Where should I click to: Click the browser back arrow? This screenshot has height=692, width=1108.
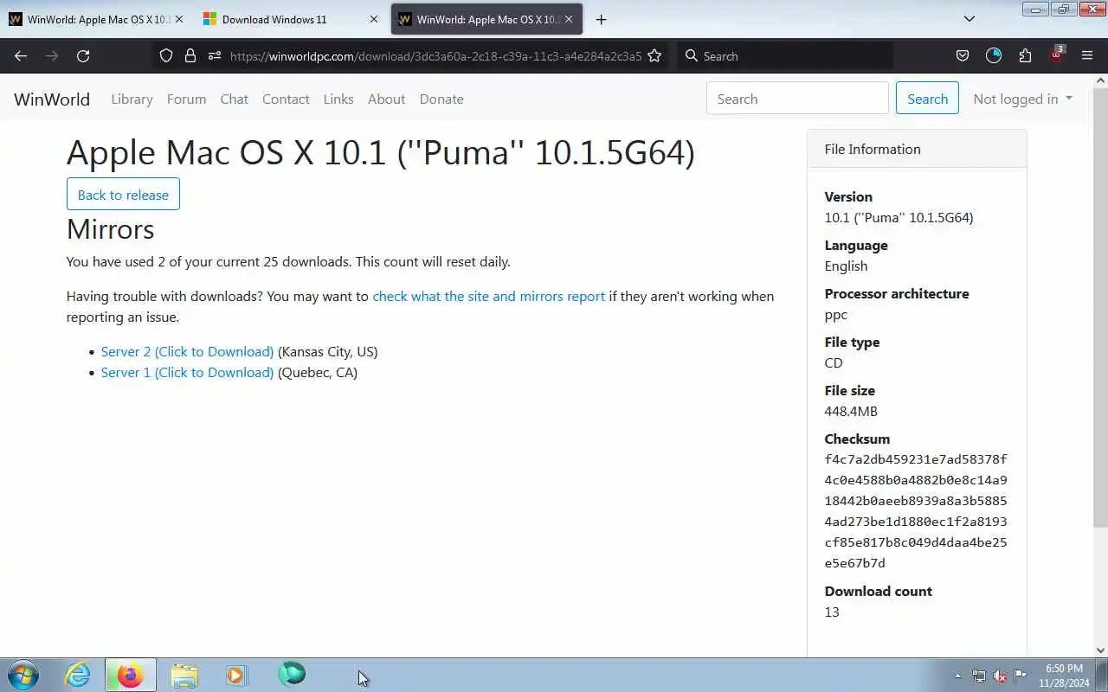tap(21, 55)
